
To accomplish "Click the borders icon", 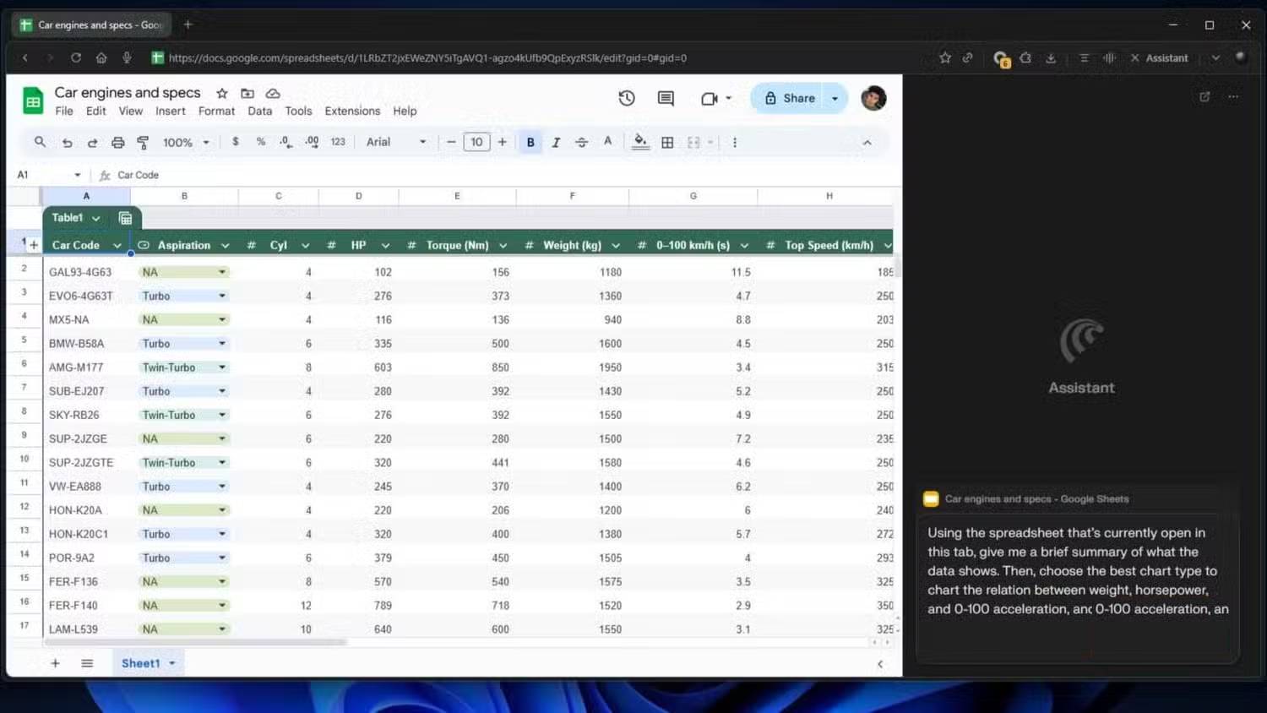I will pos(667,143).
